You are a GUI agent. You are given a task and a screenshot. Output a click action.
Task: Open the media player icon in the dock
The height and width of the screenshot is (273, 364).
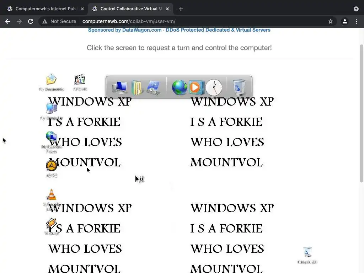(x=196, y=87)
